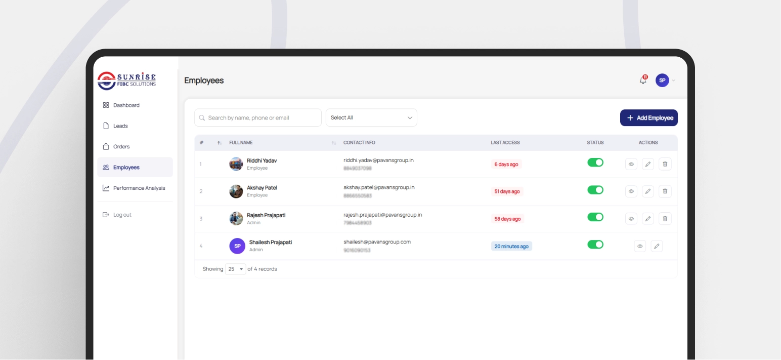Click the name Shailesh Prajapati
Screen dimensions: 781x360
coord(271,243)
